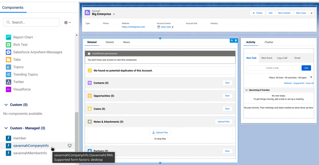Collapse the Upcoming & Overdue section
The height and width of the screenshot is (165, 319).
246,90
